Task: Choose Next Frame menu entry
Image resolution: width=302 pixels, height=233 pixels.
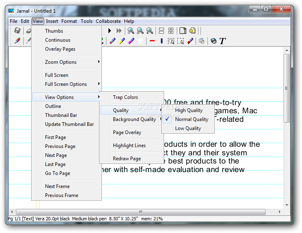Action: [67, 186]
